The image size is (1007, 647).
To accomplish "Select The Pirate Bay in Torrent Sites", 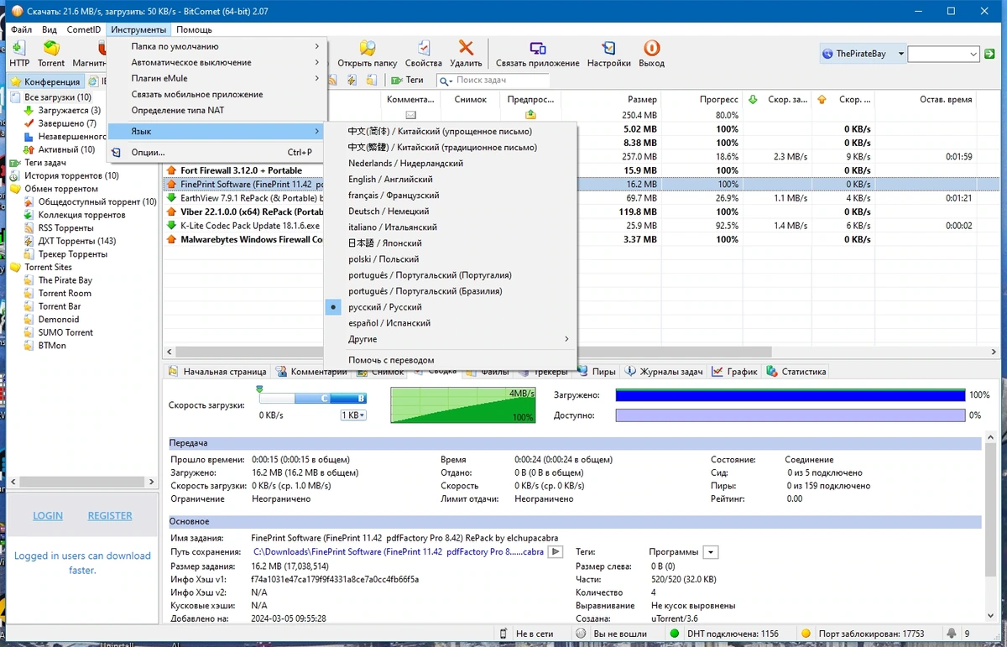I will 65,280.
